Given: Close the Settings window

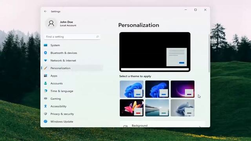Looking at the screenshot, I should pyautogui.click(x=205, y=10).
